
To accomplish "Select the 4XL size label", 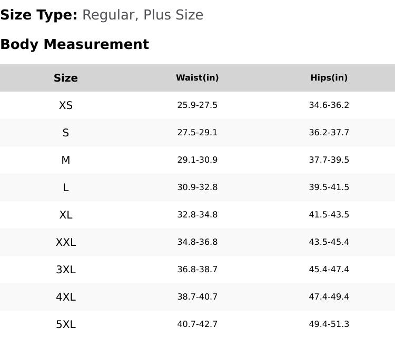I will coord(66,297).
